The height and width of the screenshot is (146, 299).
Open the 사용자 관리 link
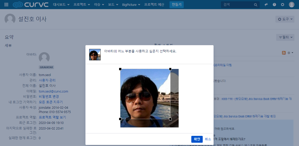[x=47, y=80]
